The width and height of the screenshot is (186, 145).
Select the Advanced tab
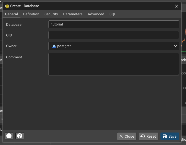click(96, 14)
